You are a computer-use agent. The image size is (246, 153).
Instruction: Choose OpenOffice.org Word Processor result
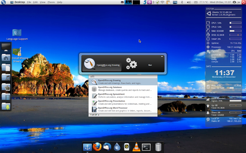tap(123, 109)
